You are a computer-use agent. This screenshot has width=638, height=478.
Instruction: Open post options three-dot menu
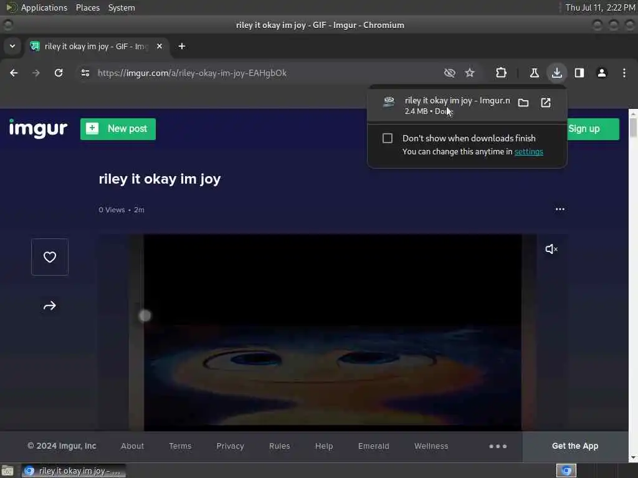click(560, 209)
